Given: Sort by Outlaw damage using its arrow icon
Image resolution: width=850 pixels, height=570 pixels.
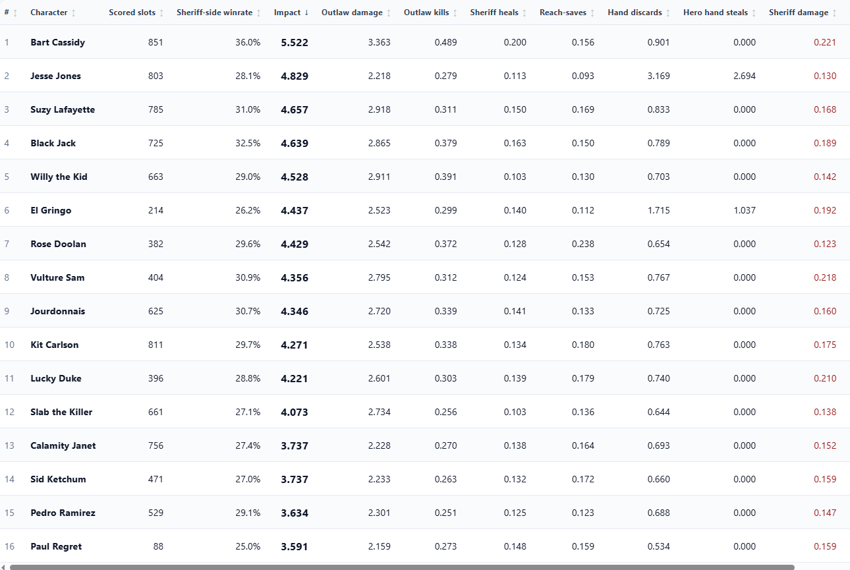Looking at the screenshot, I should point(389,13).
